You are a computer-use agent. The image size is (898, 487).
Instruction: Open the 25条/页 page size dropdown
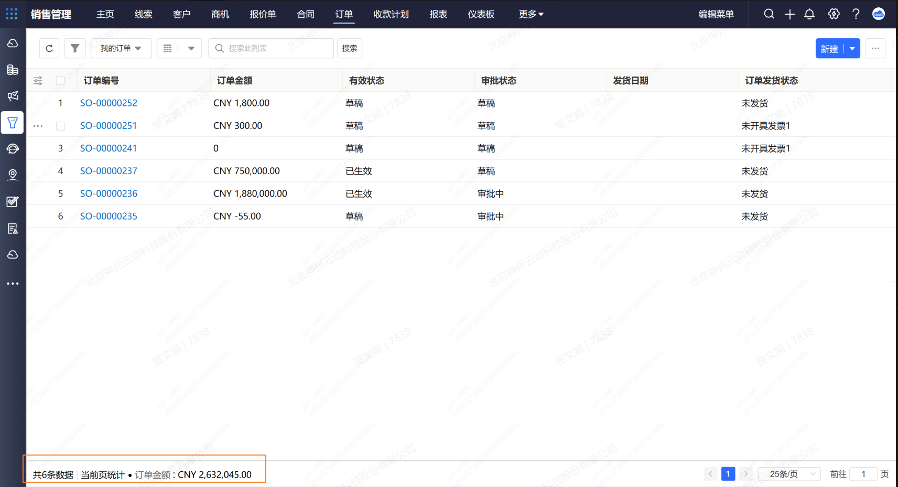click(789, 474)
